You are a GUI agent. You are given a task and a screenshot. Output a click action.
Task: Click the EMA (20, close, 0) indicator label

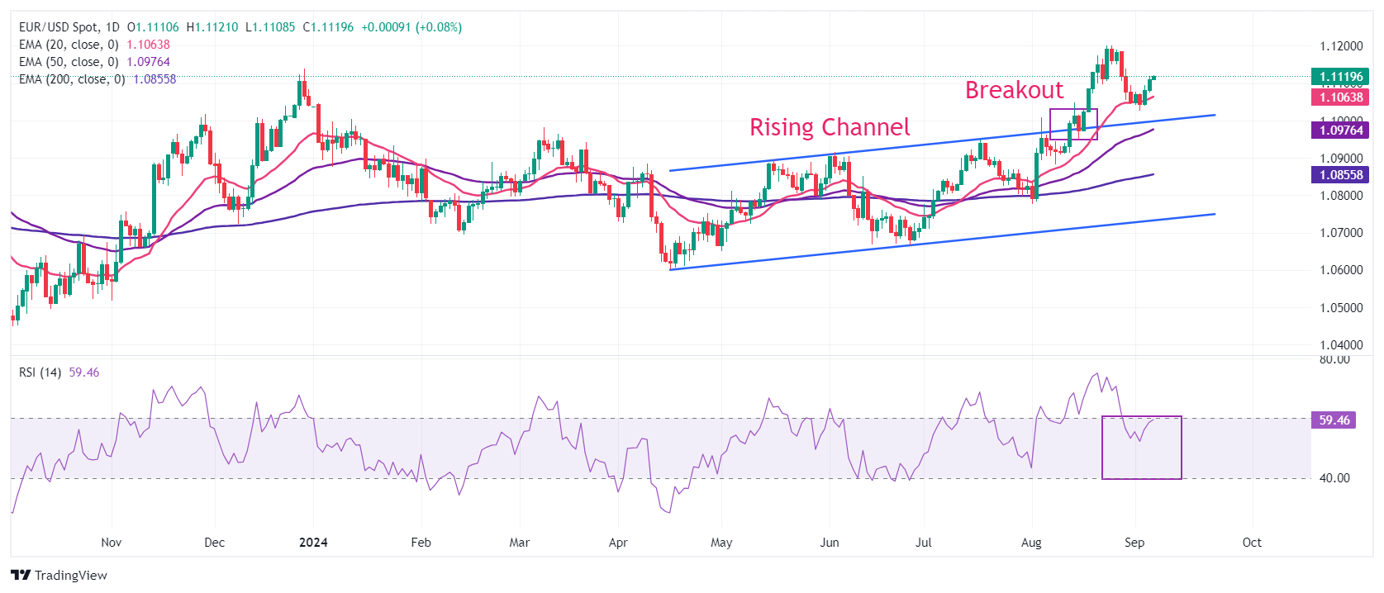tap(69, 45)
